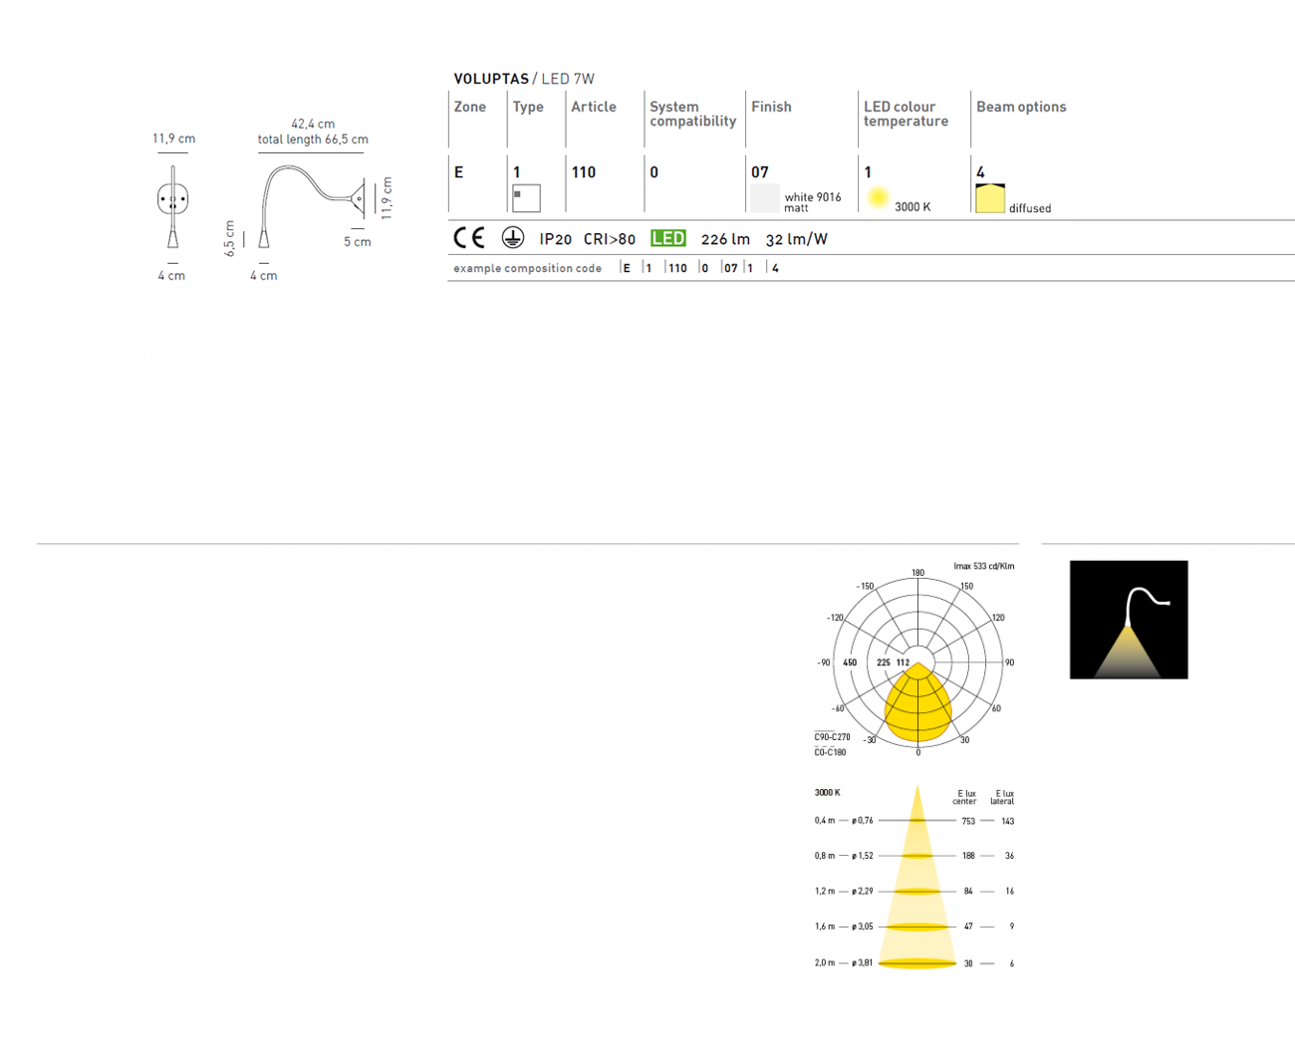Select the Type 1 square icon
Viewport: 1295px width, 1060px height.
coord(526,198)
